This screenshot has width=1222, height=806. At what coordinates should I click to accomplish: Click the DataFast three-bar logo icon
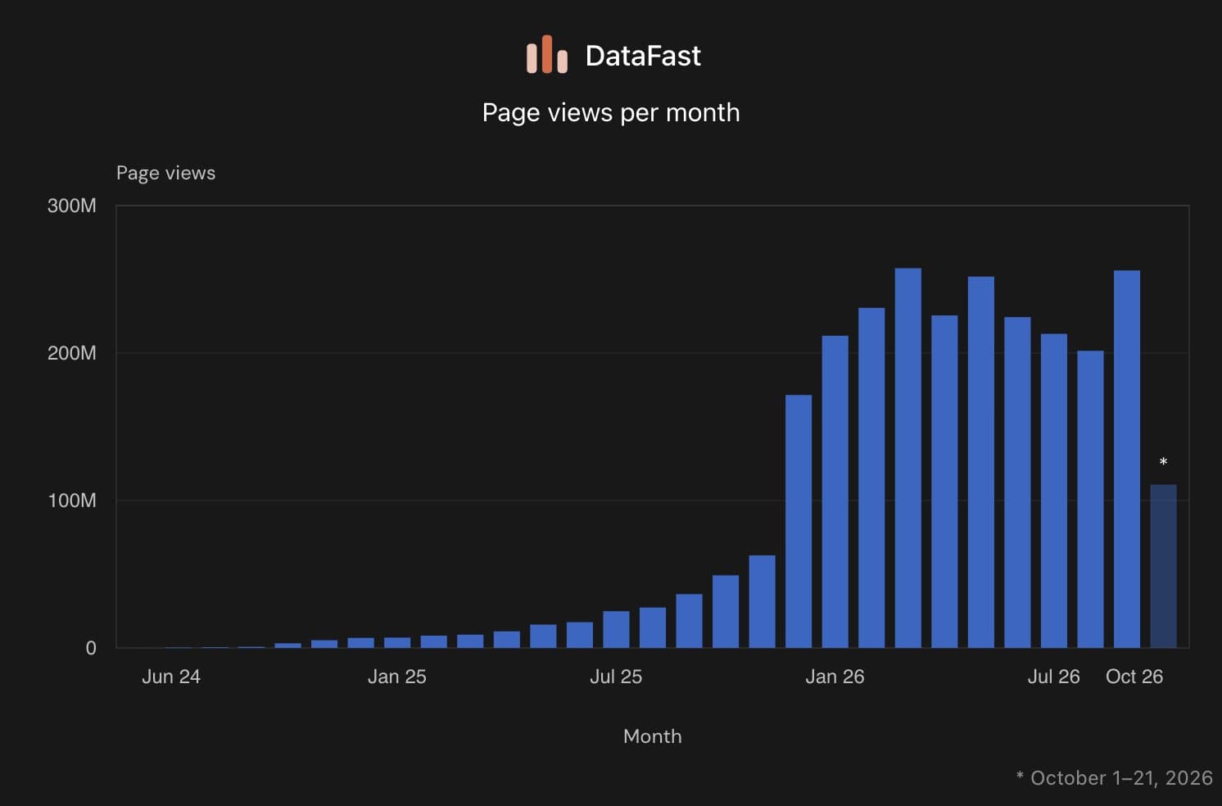point(546,55)
